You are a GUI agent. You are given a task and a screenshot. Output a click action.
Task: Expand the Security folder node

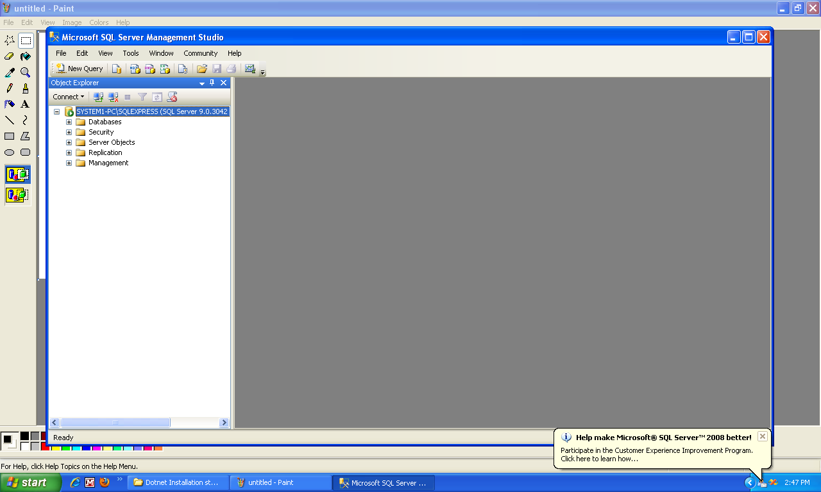pos(69,132)
